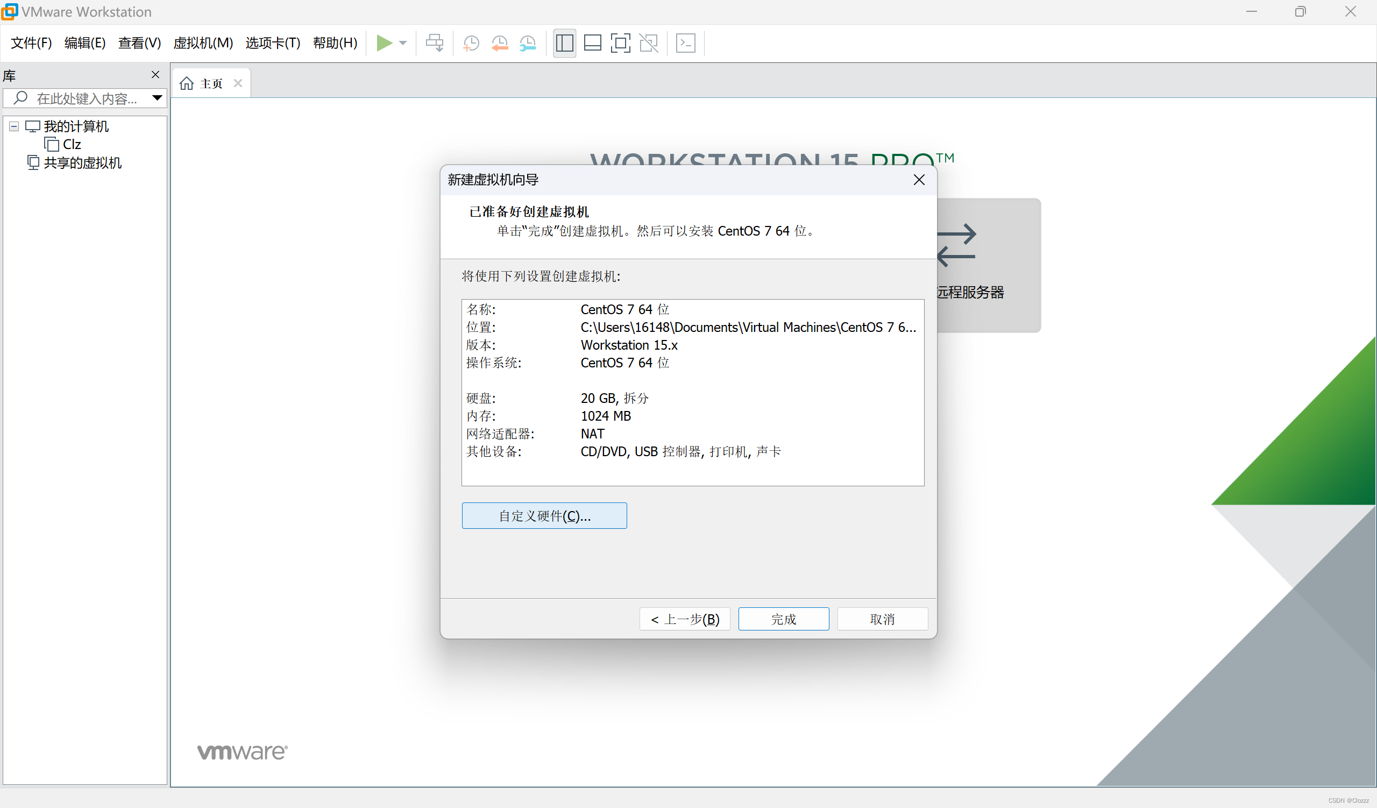Expand the library search filter dropdown
The width and height of the screenshot is (1377, 808).
158,98
